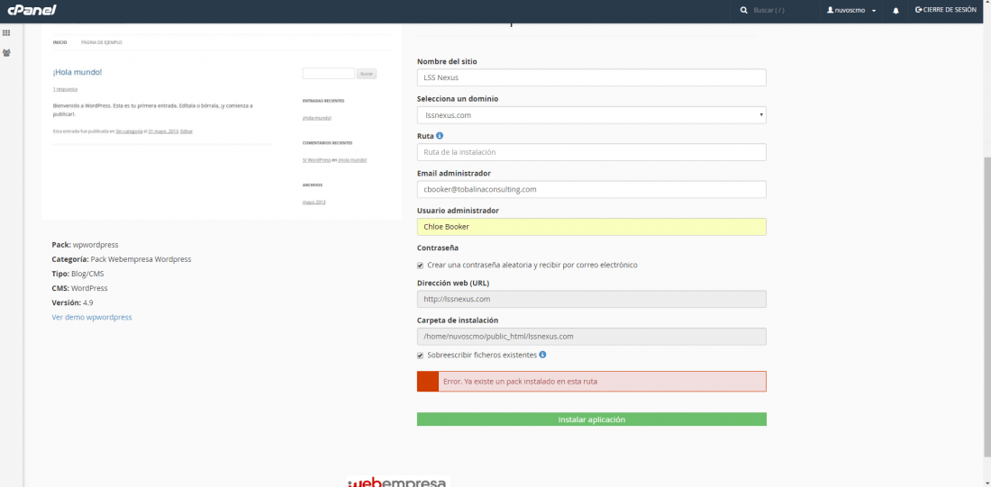Click the error message 'Ya existe un pack instalado'
991x487 pixels.
tap(592, 382)
